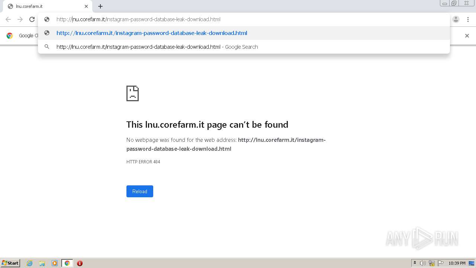The image size is (476, 268).
Task: Click the globe icon in the address bar
Action: point(47,19)
